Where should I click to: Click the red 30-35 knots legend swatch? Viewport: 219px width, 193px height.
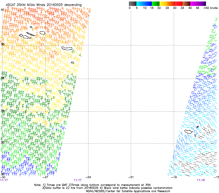point(179,4)
